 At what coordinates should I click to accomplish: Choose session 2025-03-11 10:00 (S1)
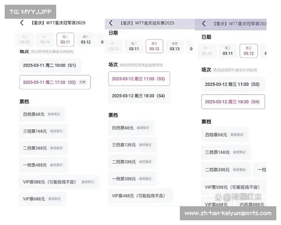click(x=51, y=65)
